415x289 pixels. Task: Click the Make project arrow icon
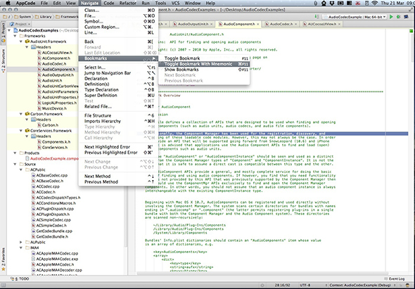click(317, 17)
